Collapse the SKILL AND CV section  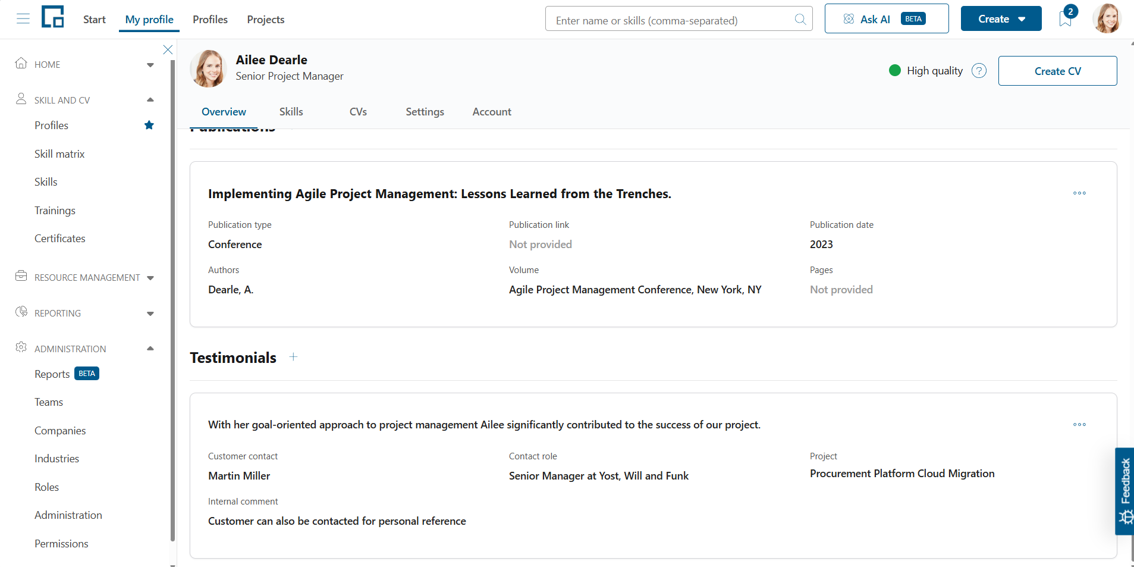[150, 100]
